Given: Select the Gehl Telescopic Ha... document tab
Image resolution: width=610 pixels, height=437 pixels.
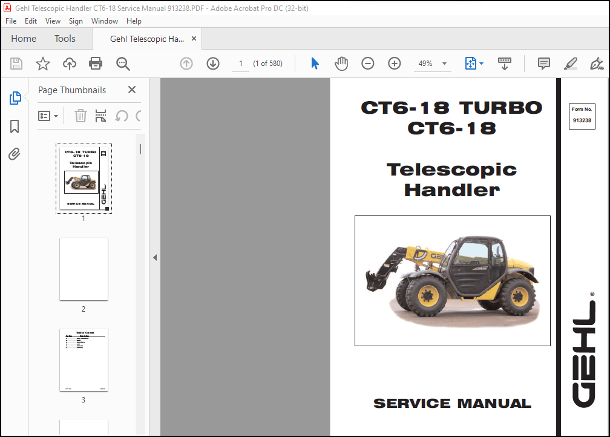Looking at the screenshot, I should [147, 39].
